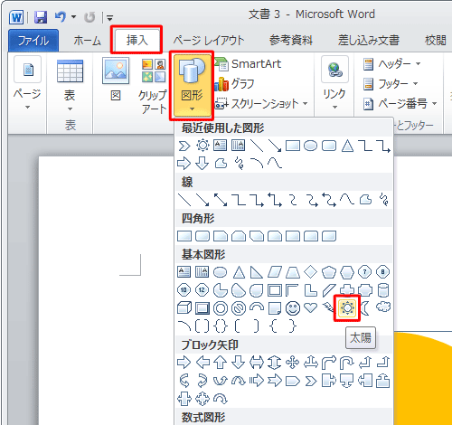Select the Heart shape
The image size is (452, 425).
click(x=310, y=308)
